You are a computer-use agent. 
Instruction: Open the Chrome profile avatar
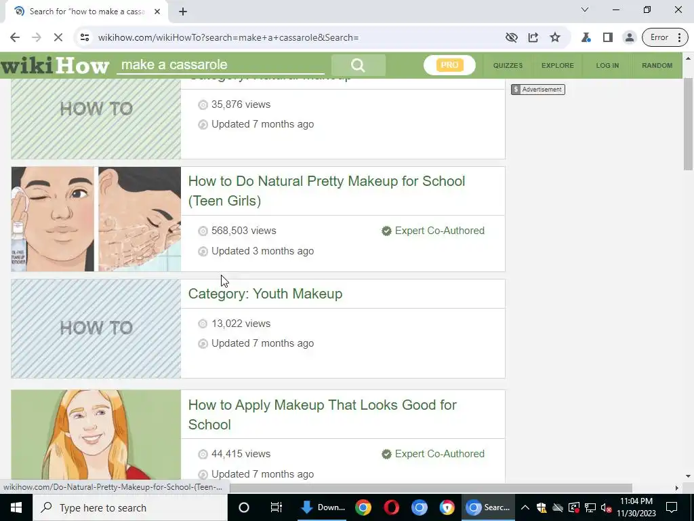click(629, 38)
